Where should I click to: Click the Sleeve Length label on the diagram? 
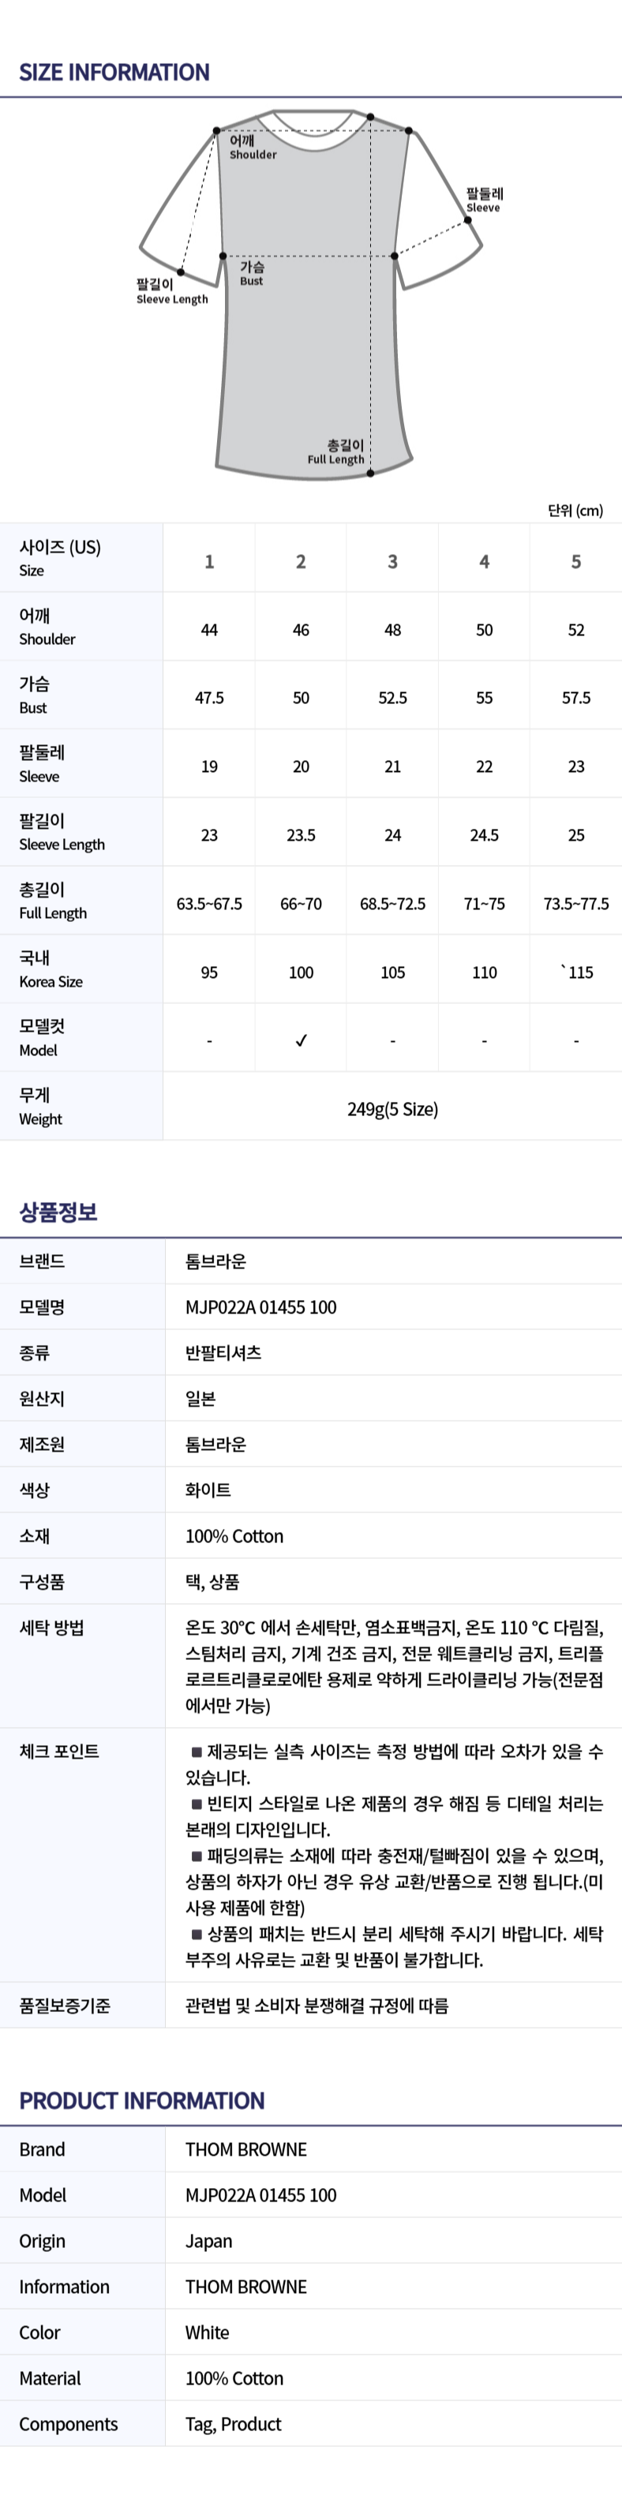pyautogui.click(x=172, y=292)
